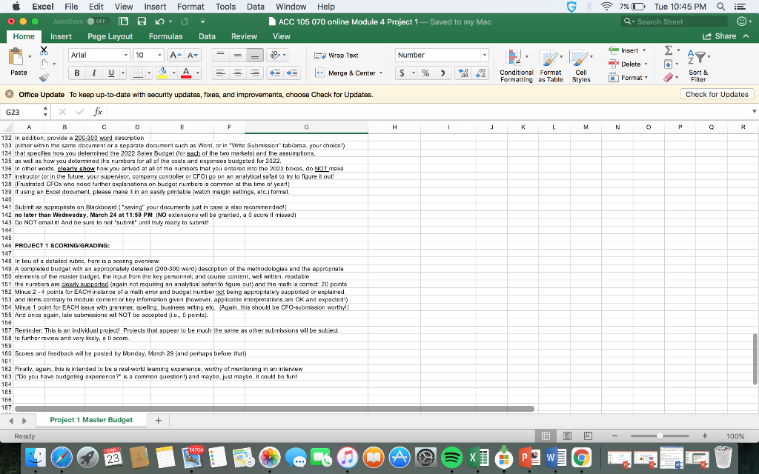Apply fill color bucket icon

tap(162, 73)
